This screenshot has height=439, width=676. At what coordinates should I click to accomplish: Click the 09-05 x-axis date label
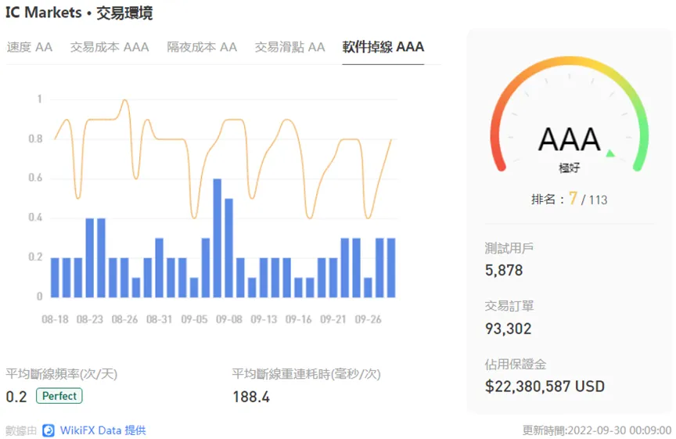pos(194,319)
